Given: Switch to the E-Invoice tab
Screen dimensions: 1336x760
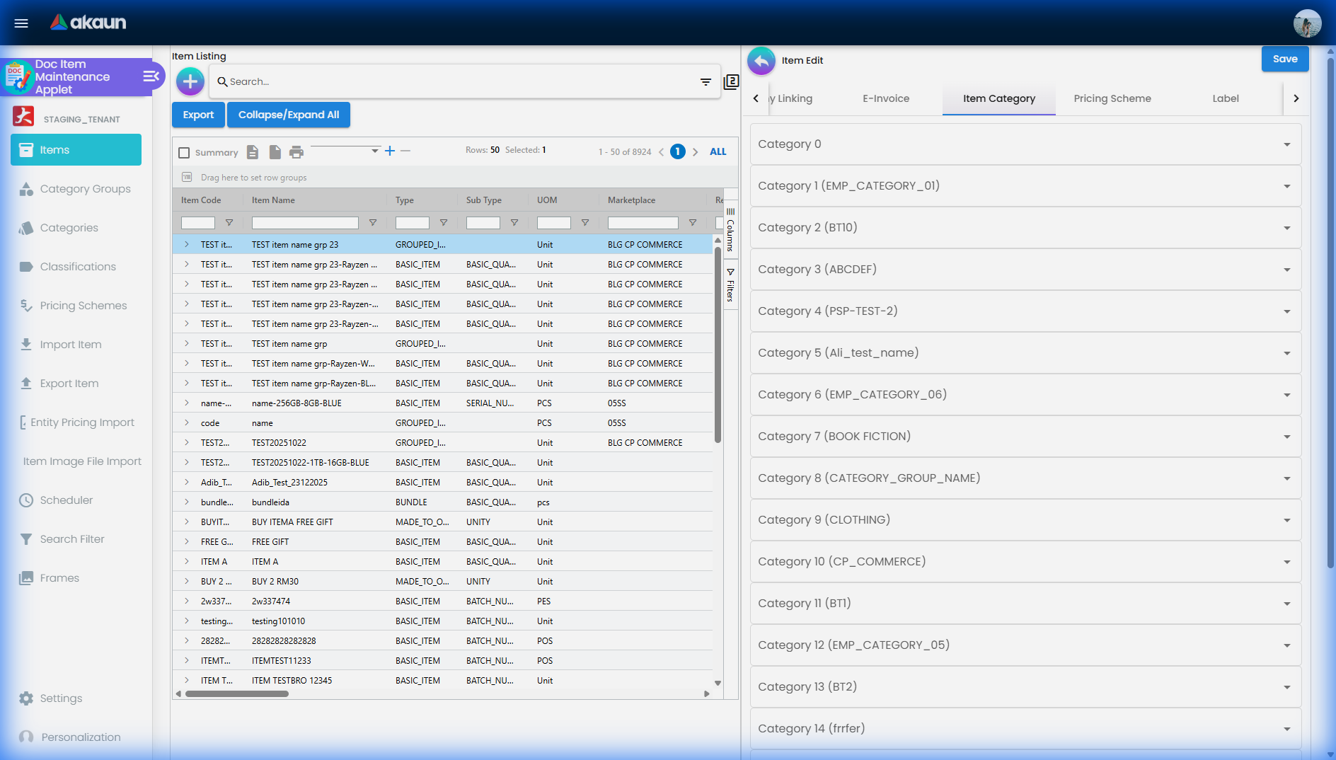Looking at the screenshot, I should 885,99.
